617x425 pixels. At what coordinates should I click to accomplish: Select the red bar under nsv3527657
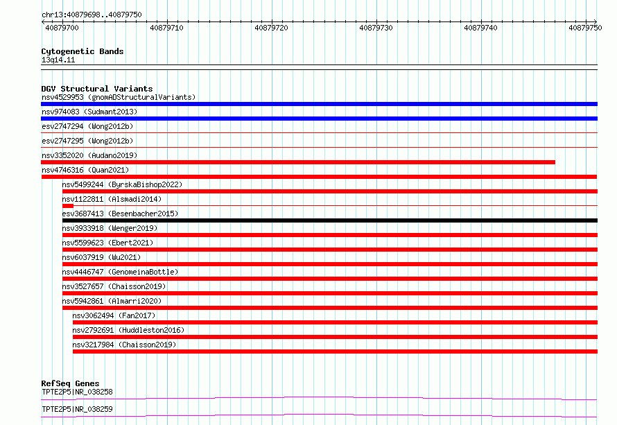330,293
